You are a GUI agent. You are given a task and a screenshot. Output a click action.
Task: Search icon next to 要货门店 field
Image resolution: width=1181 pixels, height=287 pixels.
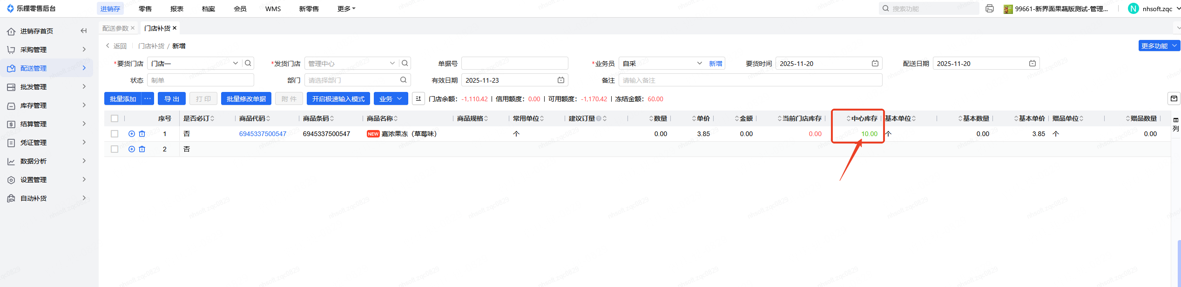click(x=248, y=63)
